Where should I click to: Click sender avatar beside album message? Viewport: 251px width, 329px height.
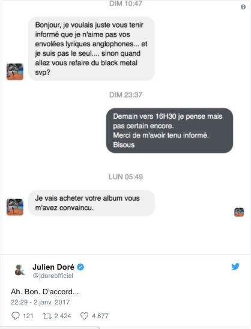pos(15,207)
